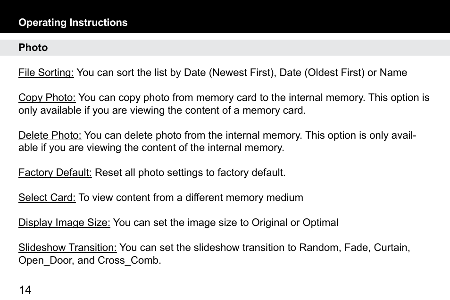Click the underlined Display Image Size label

tap(64, 223)
